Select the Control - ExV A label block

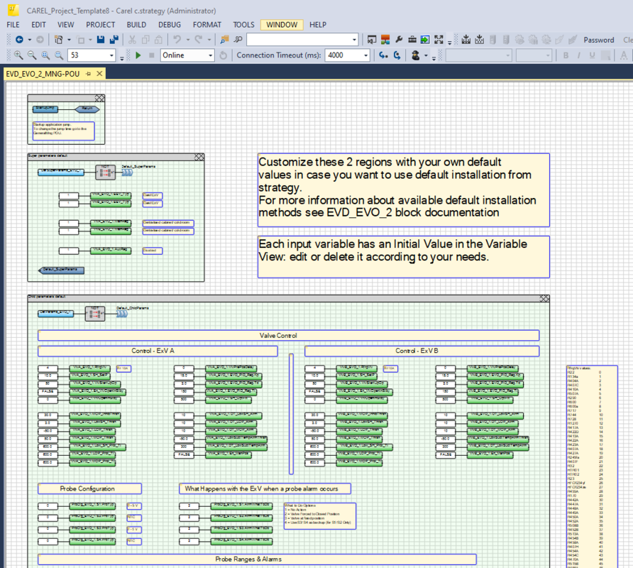point(158,351)
